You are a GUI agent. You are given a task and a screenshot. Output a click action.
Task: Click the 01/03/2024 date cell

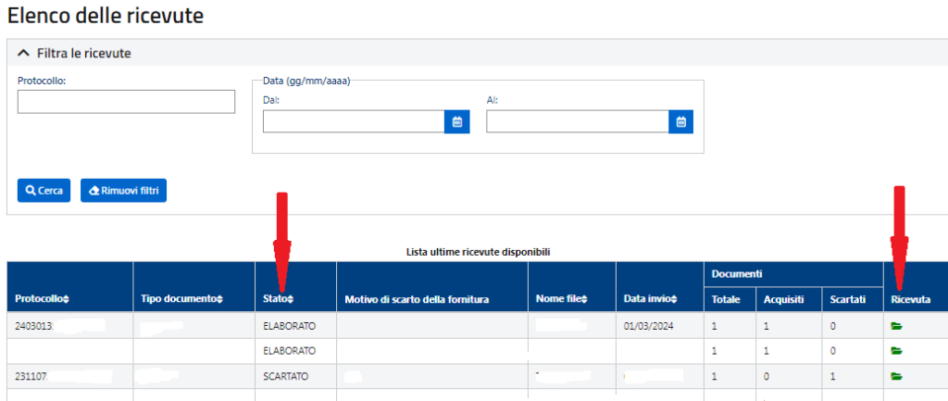coord(648,326)
